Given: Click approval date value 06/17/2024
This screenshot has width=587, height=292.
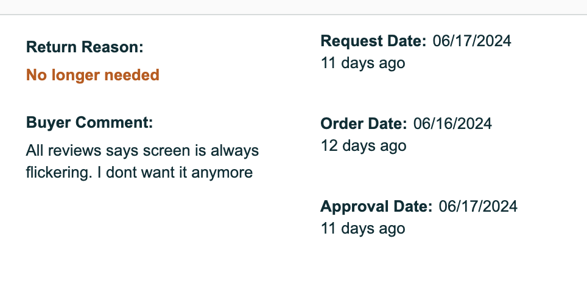Looking at the screenshot, I should [x=478, y=207].
